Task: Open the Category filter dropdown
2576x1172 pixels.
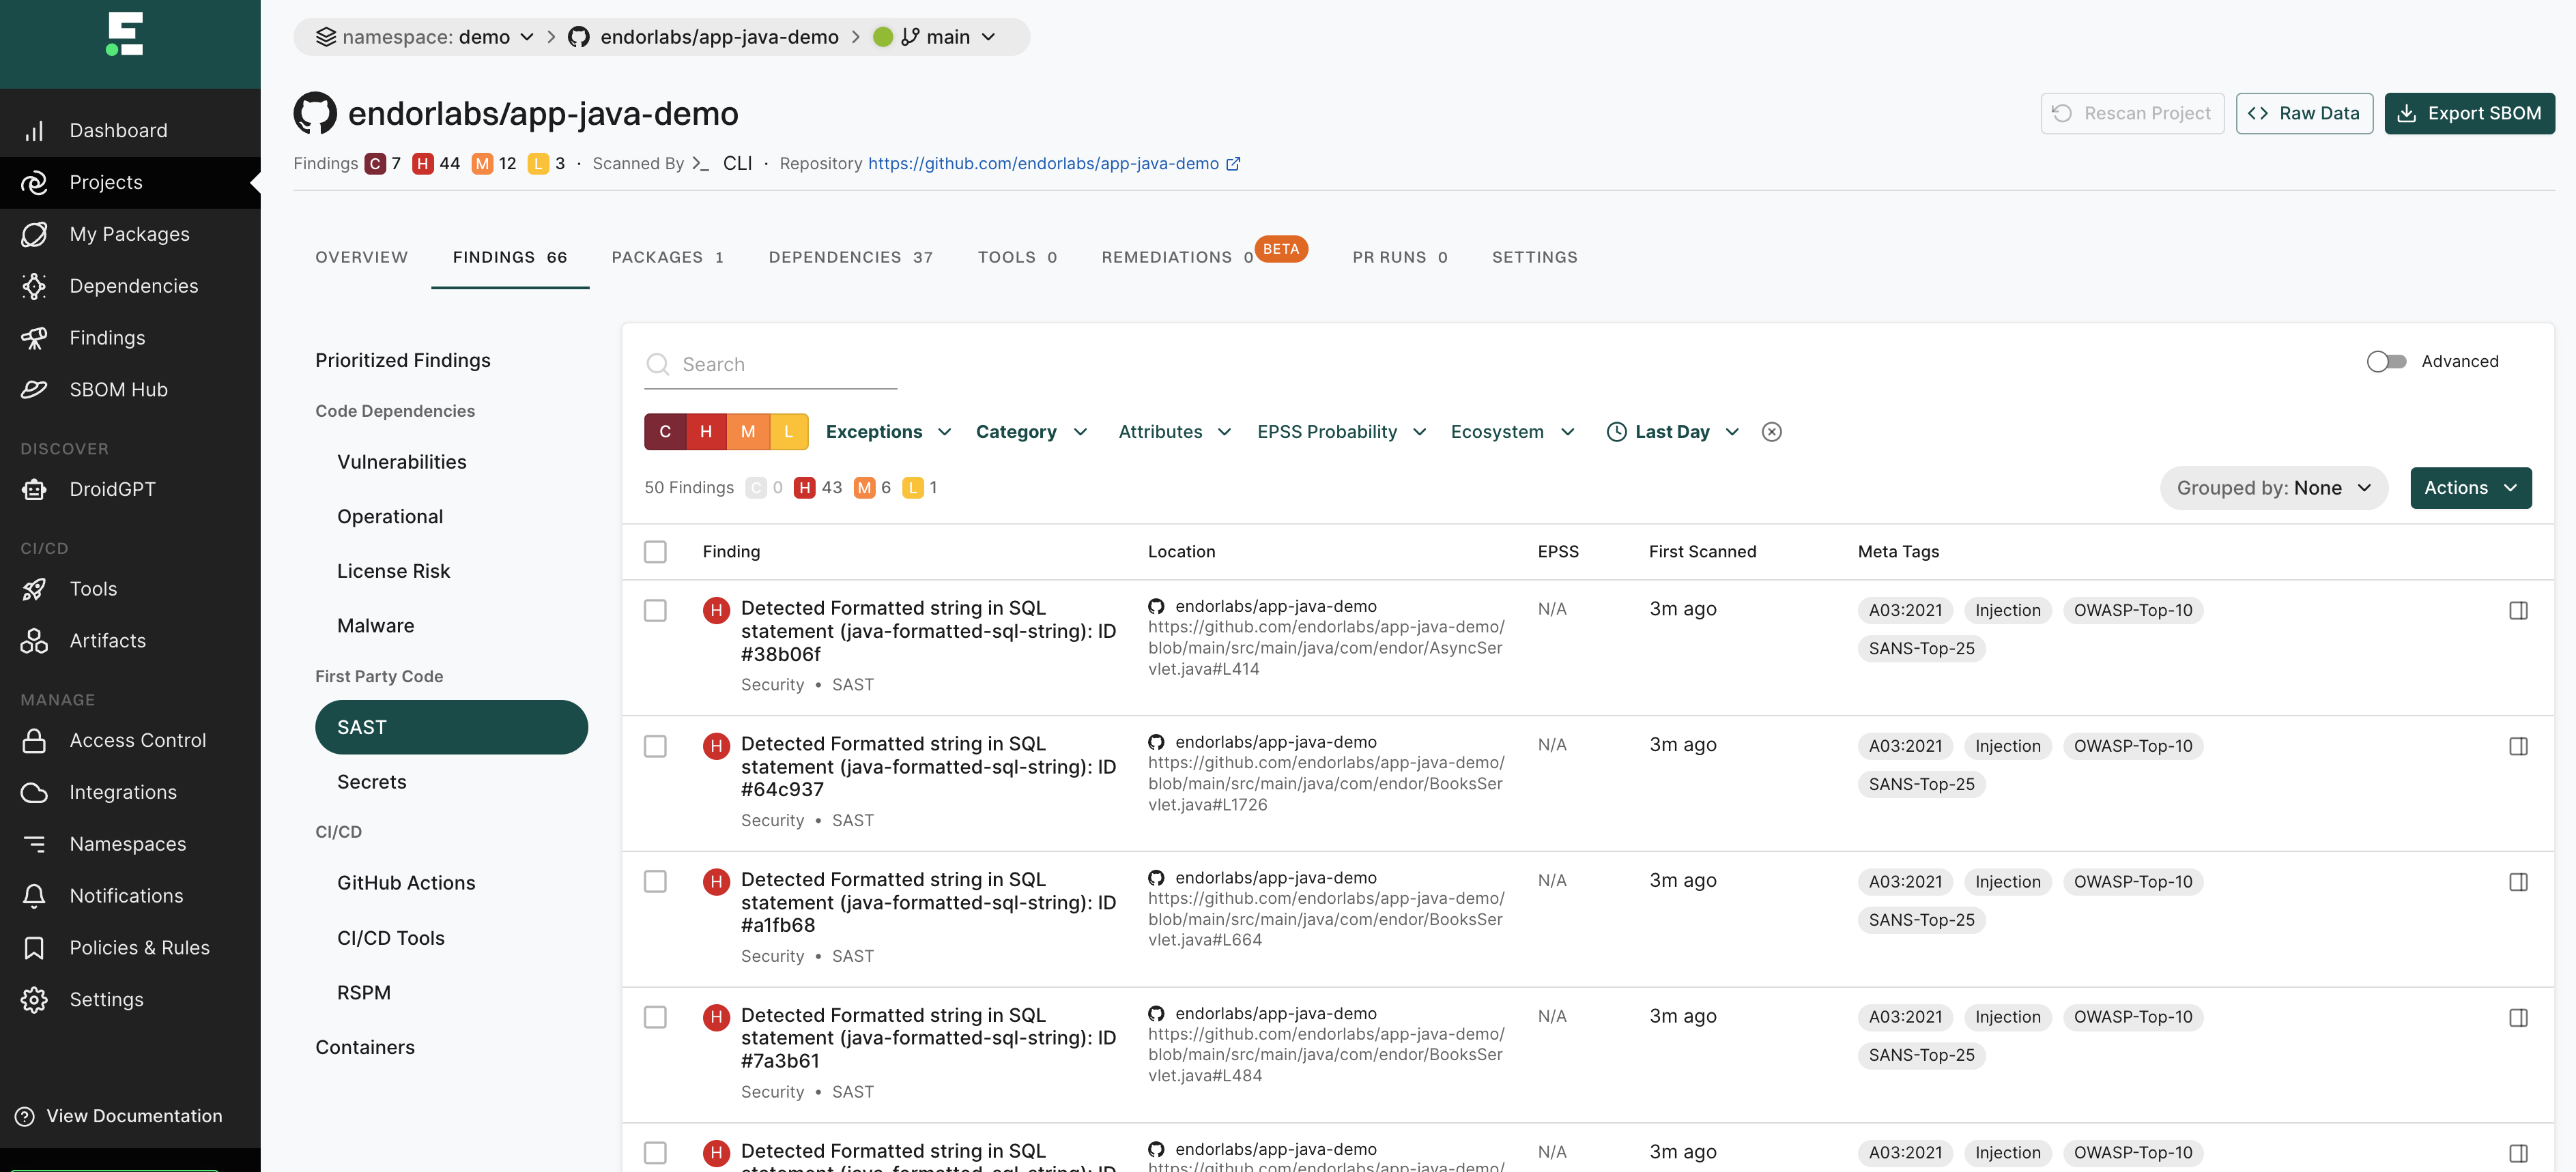Action: pos(1030,432)
